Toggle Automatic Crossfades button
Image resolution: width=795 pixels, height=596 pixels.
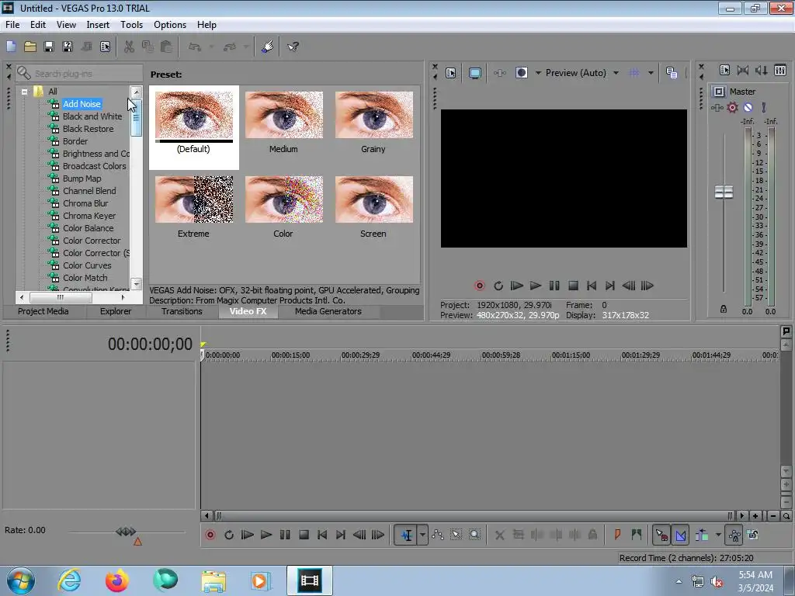pyautogui.click(x=680, y=535)
